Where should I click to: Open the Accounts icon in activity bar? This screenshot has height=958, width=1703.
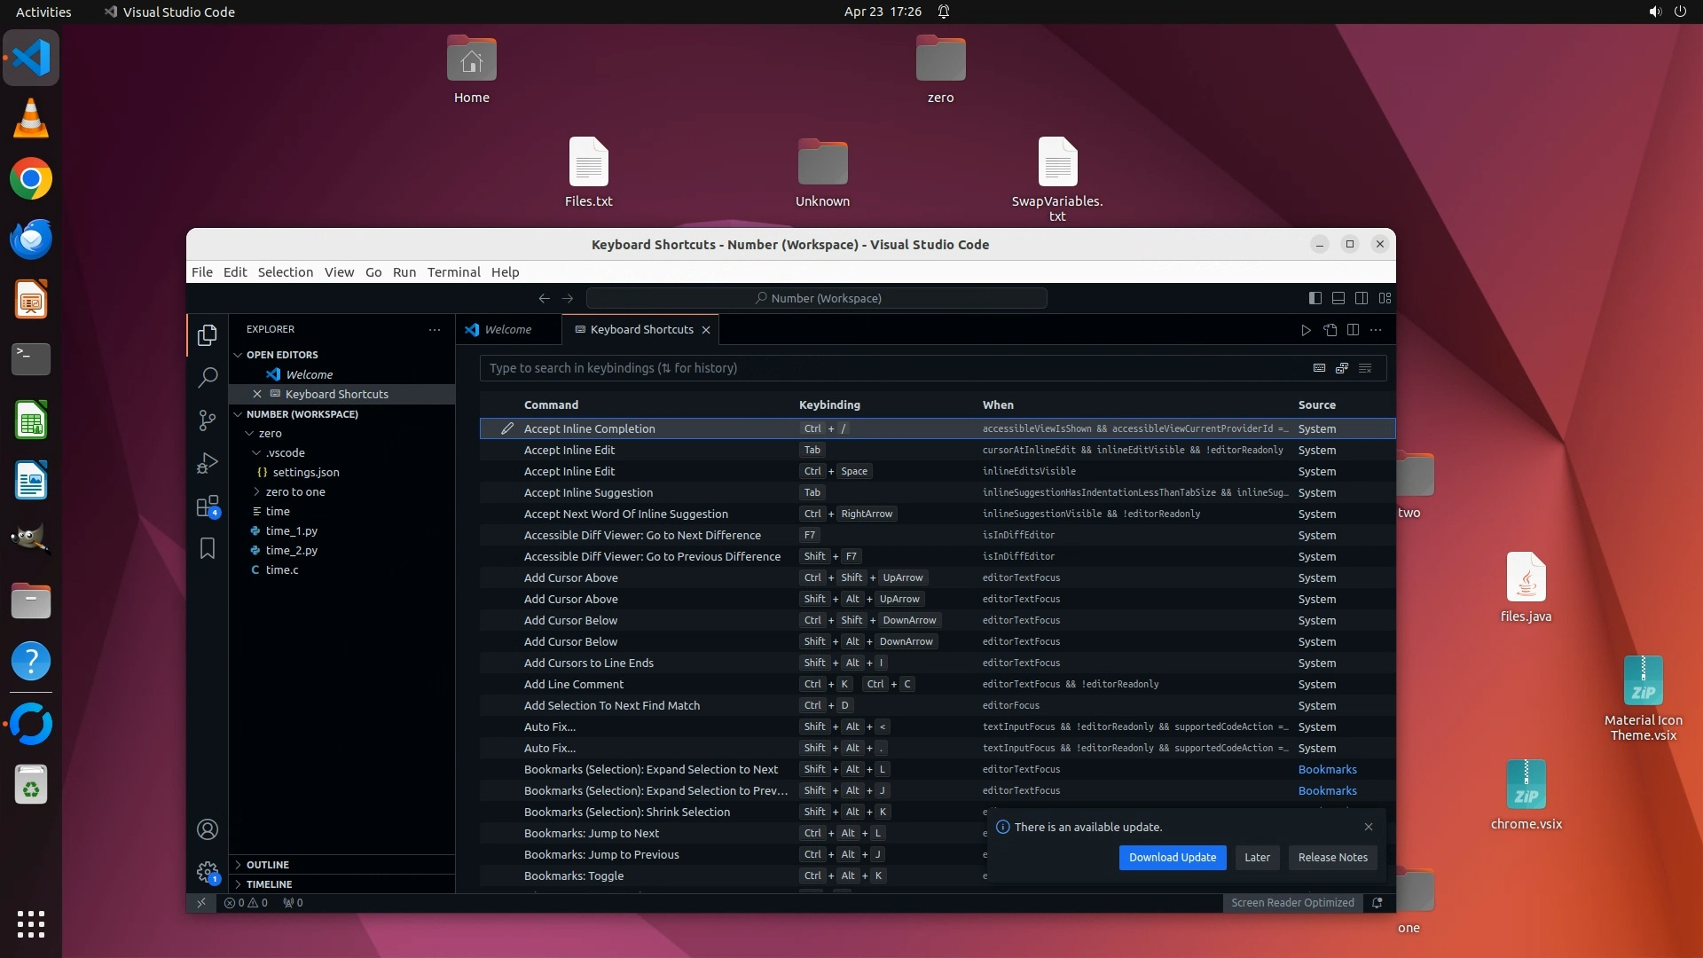(x=207, y=829)
